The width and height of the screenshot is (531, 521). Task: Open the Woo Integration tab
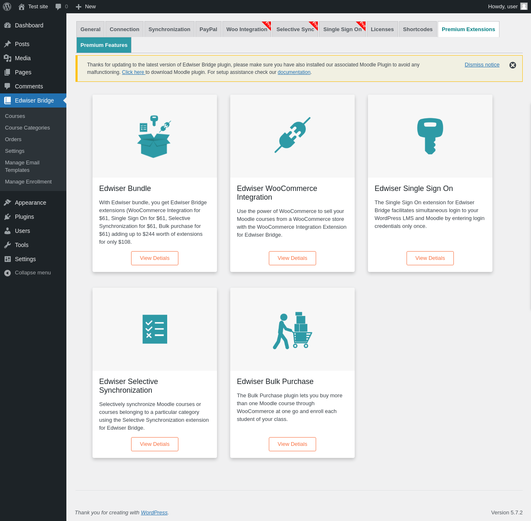(247, 29)
